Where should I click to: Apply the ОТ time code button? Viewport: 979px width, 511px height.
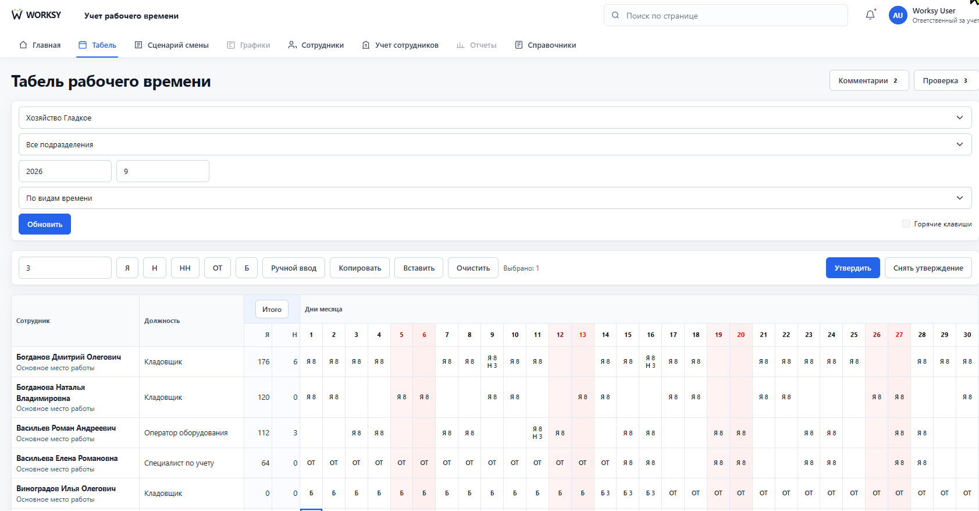pos(218,268)
